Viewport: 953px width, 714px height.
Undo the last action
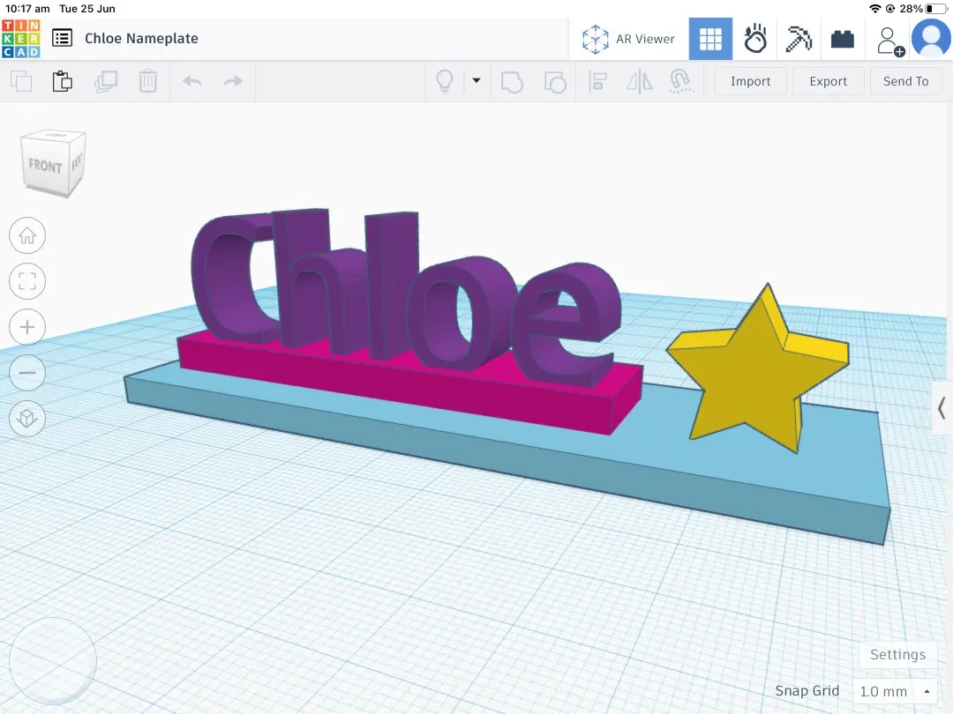(191, 81)
